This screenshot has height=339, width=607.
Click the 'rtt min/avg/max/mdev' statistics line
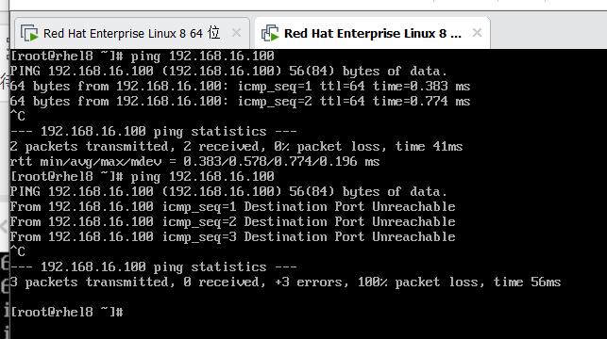click(194, 161)
